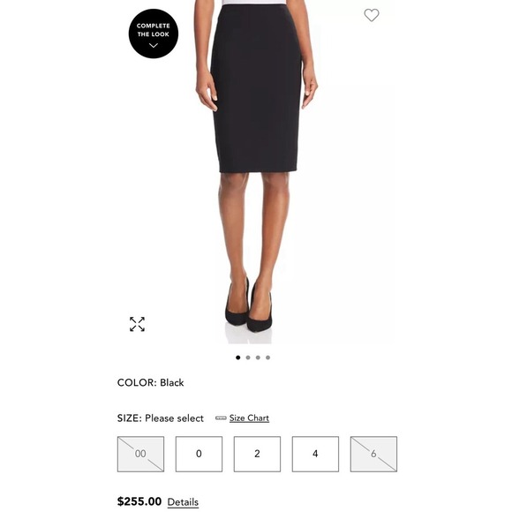Image resolution: width=512 pixels, height=512 pixels.
Task: Switch to third product image dot
Action: pyautogui.click(x=258, y=358)
